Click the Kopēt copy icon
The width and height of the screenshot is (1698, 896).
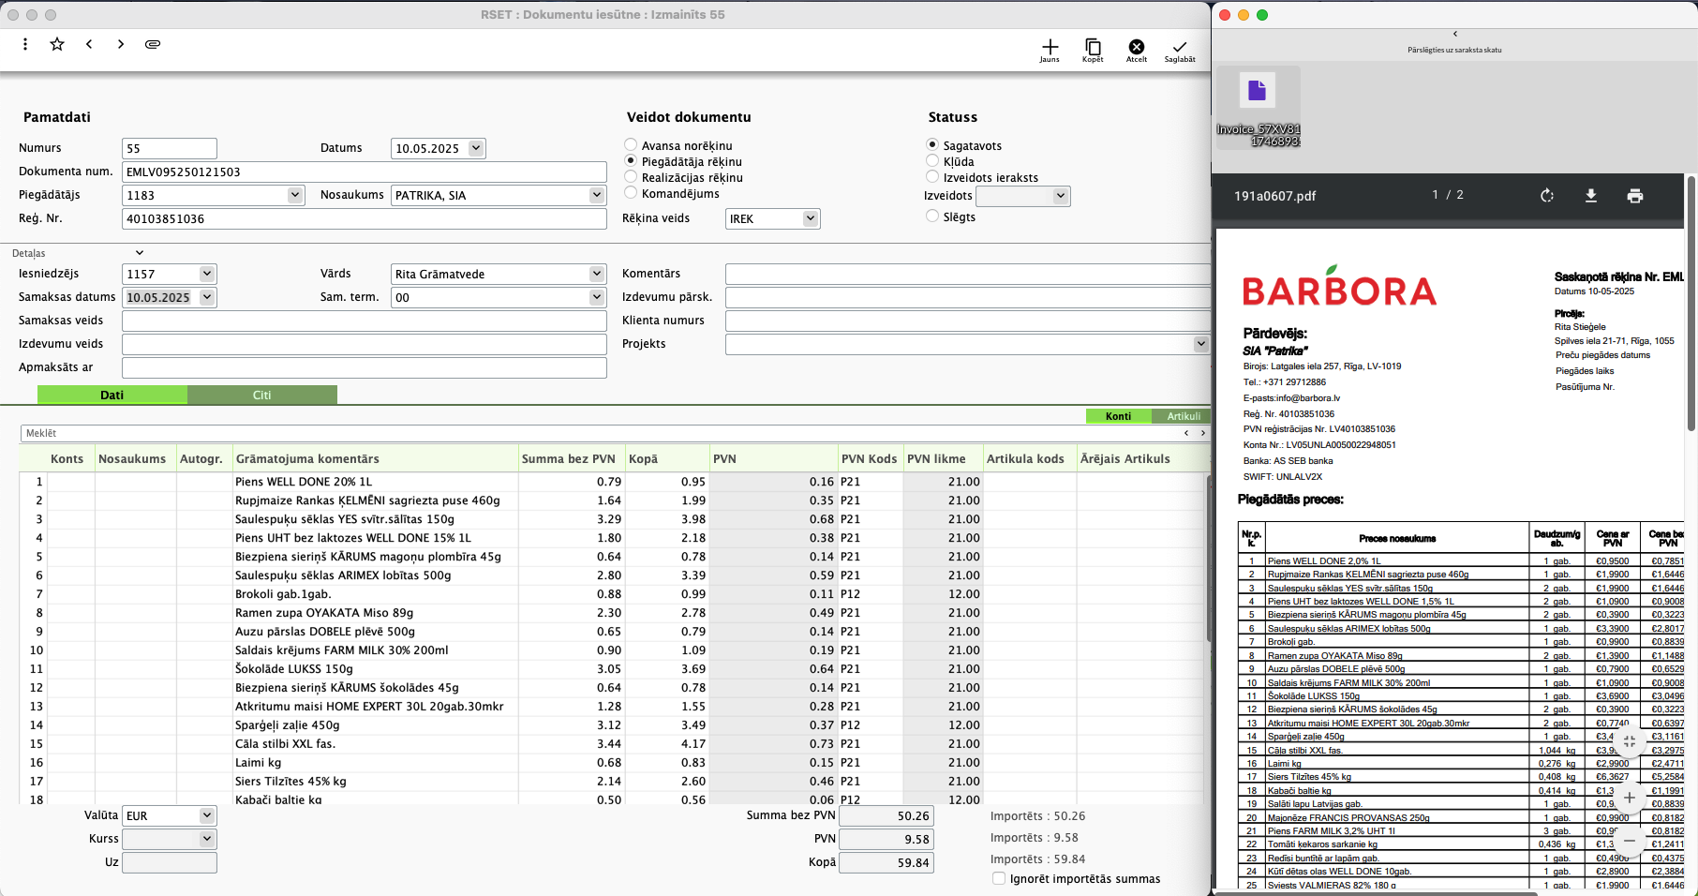(x=1093, y=49)
